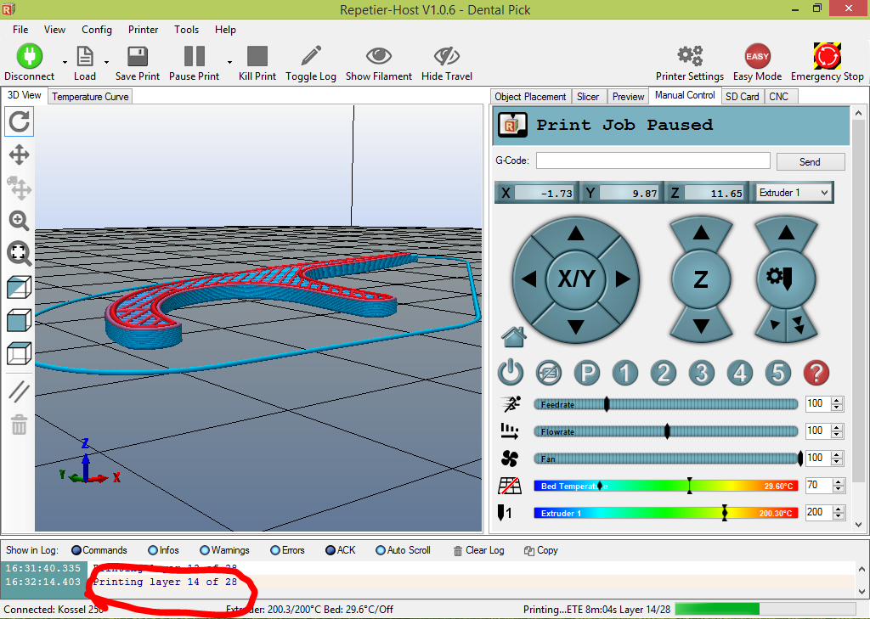Click the Send G-Code button
This screenshot has width=870, height=619.
click(x=810, y=162)
